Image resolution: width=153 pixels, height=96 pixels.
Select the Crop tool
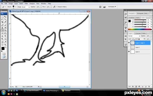(x=2, y=22)
